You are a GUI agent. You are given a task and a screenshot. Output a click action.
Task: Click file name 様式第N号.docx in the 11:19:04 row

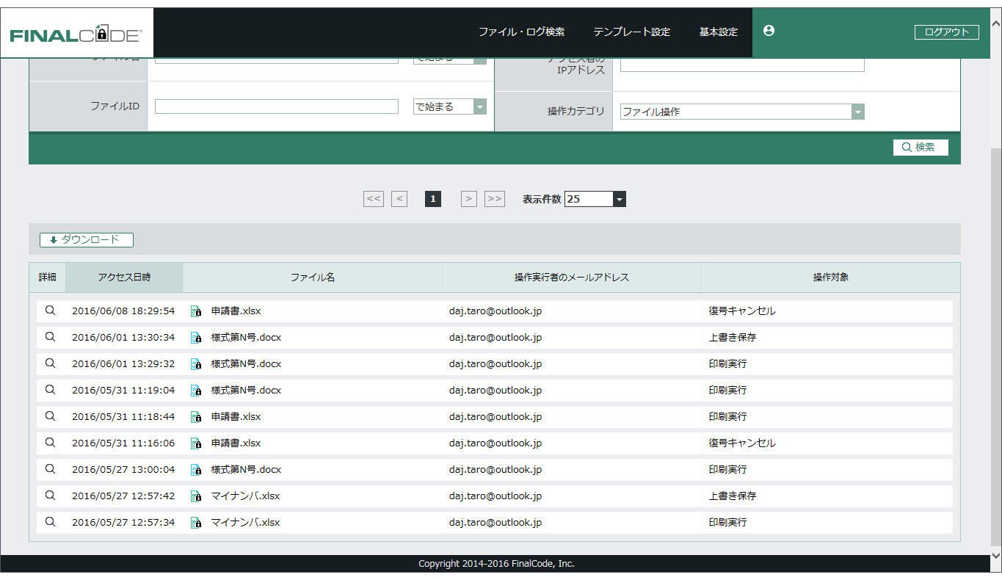(246, 390)
